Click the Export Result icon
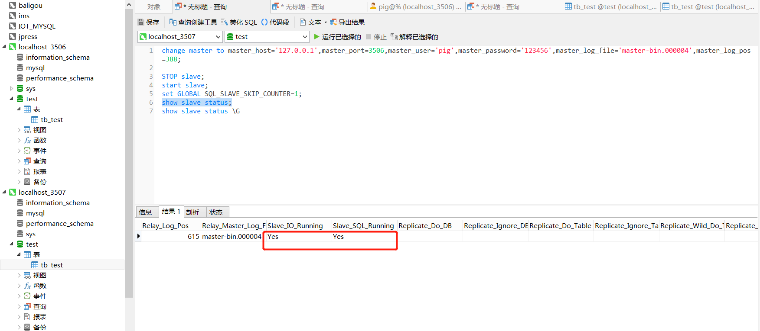 click(x=333, y=22)
